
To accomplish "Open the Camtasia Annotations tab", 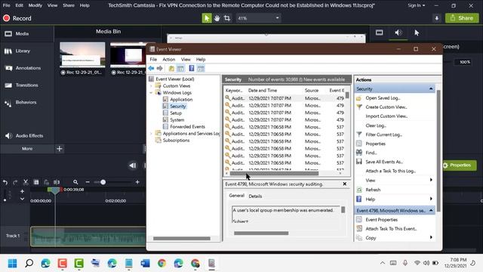I will 23,68.
